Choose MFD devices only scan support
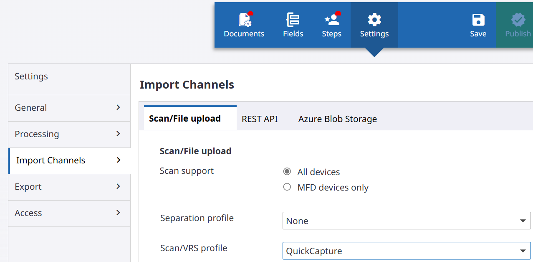This screenshot has height=262, width=533. pyautogui.click(x=287, y=187)
